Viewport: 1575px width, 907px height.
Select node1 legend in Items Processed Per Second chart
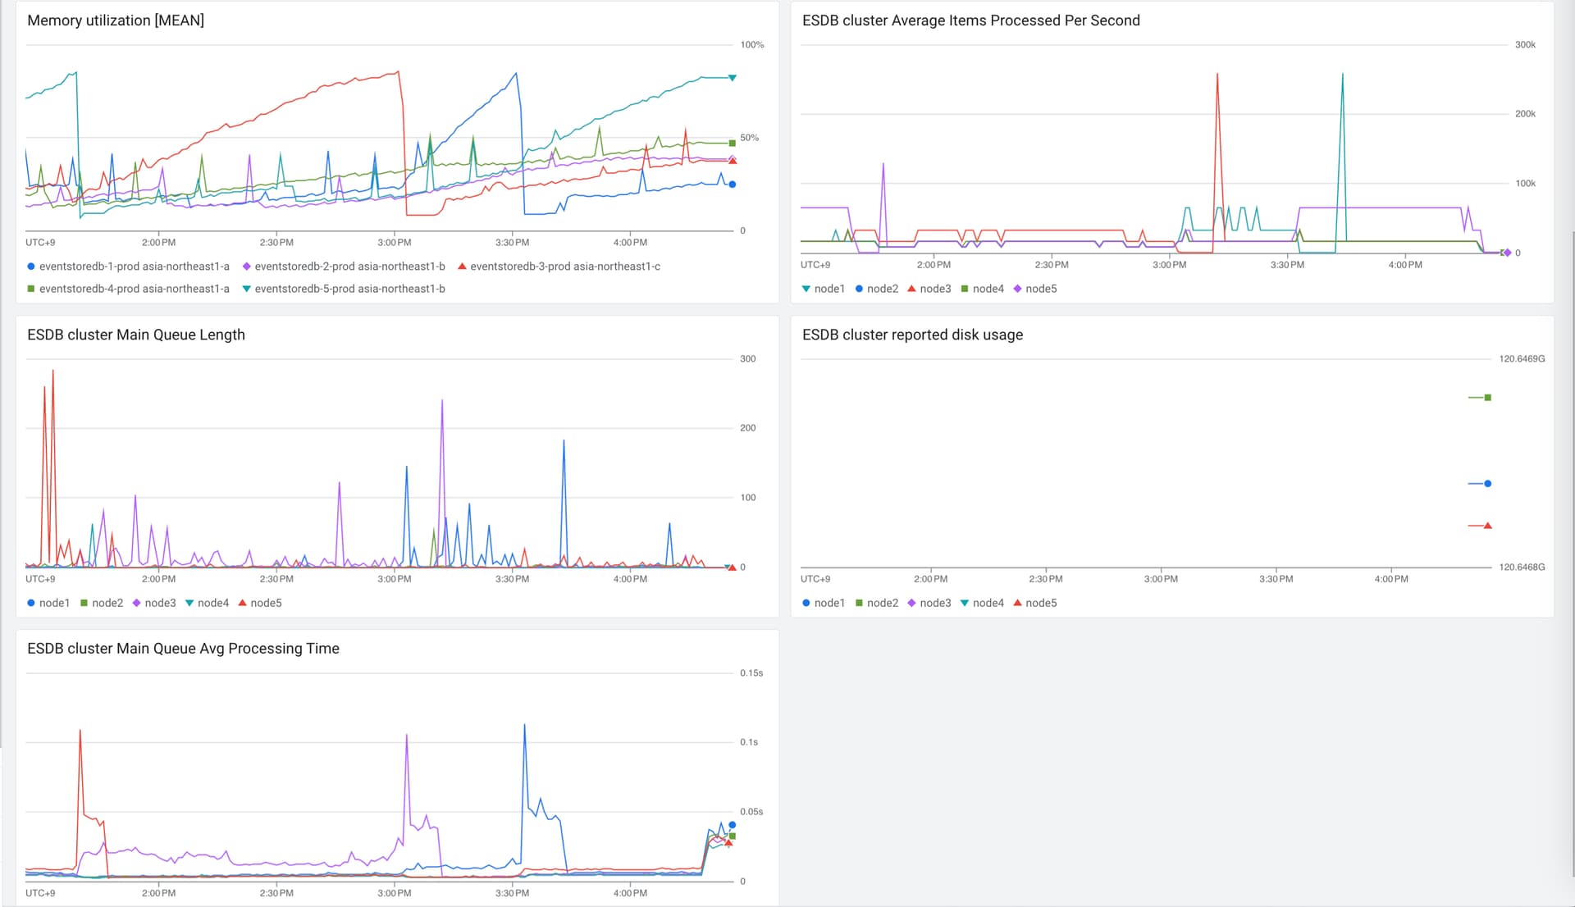point(823,289)
